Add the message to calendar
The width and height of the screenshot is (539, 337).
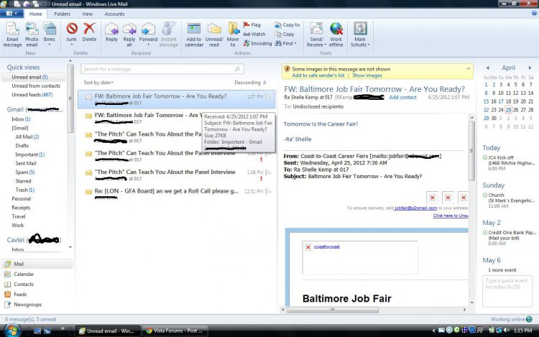pos(194,34)
